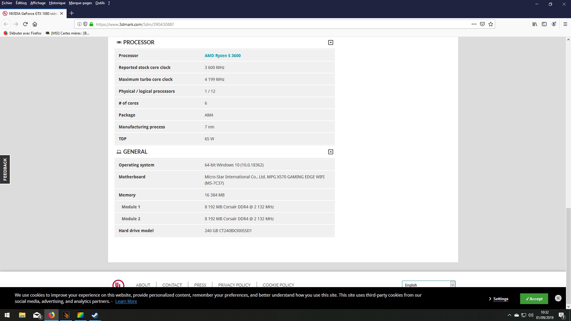The height and width of the screenshot is (321, 571).
Task: Open the Marque-pages menu
Action: tap(80, 3)
